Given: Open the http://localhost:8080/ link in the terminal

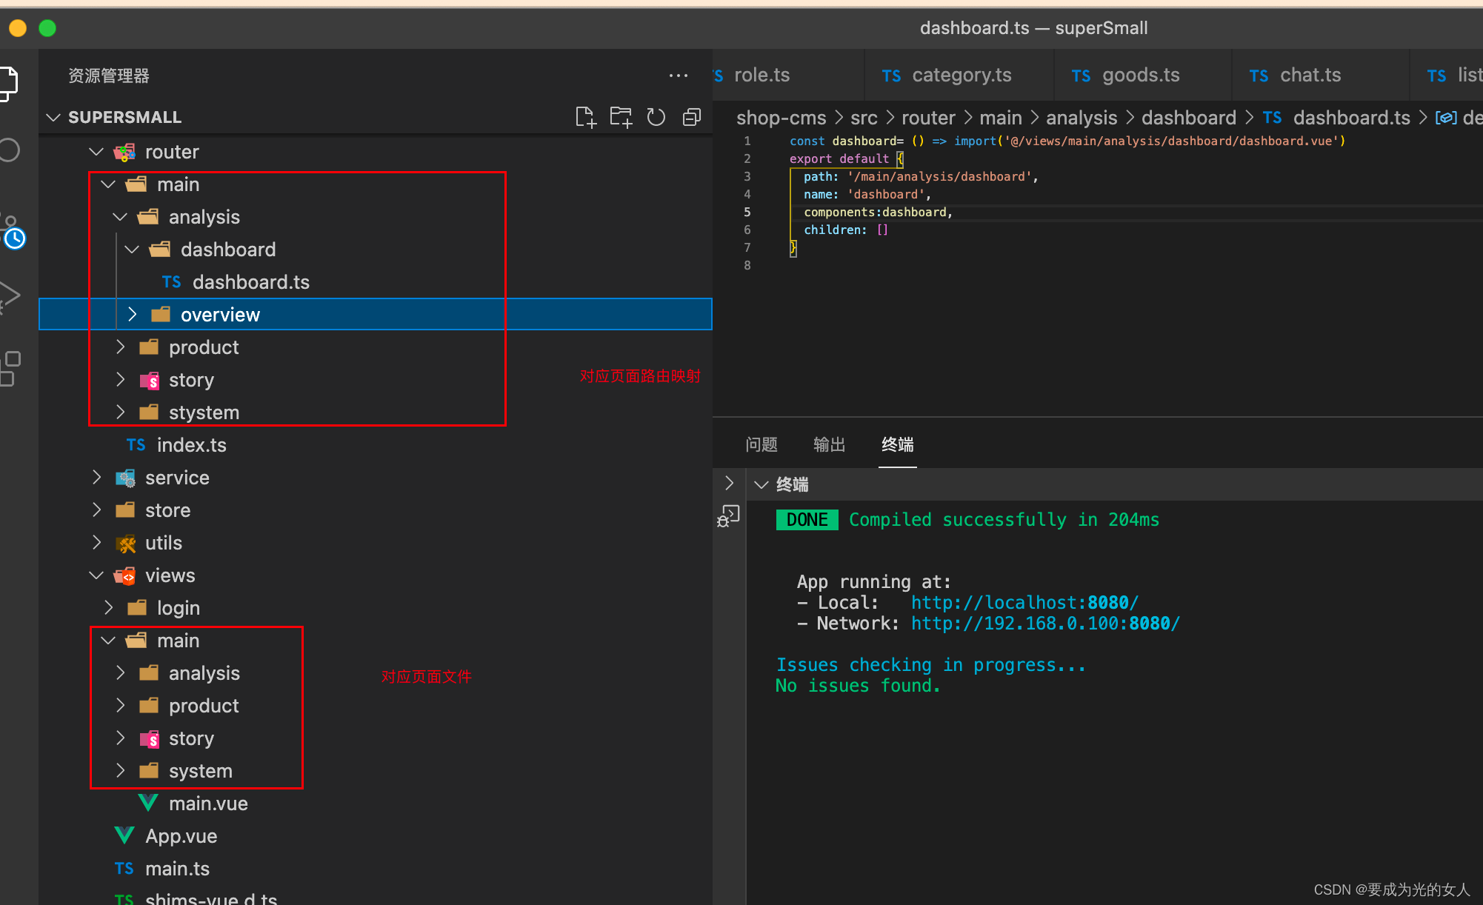Looking at the screenshot, I should (1024, 603).
